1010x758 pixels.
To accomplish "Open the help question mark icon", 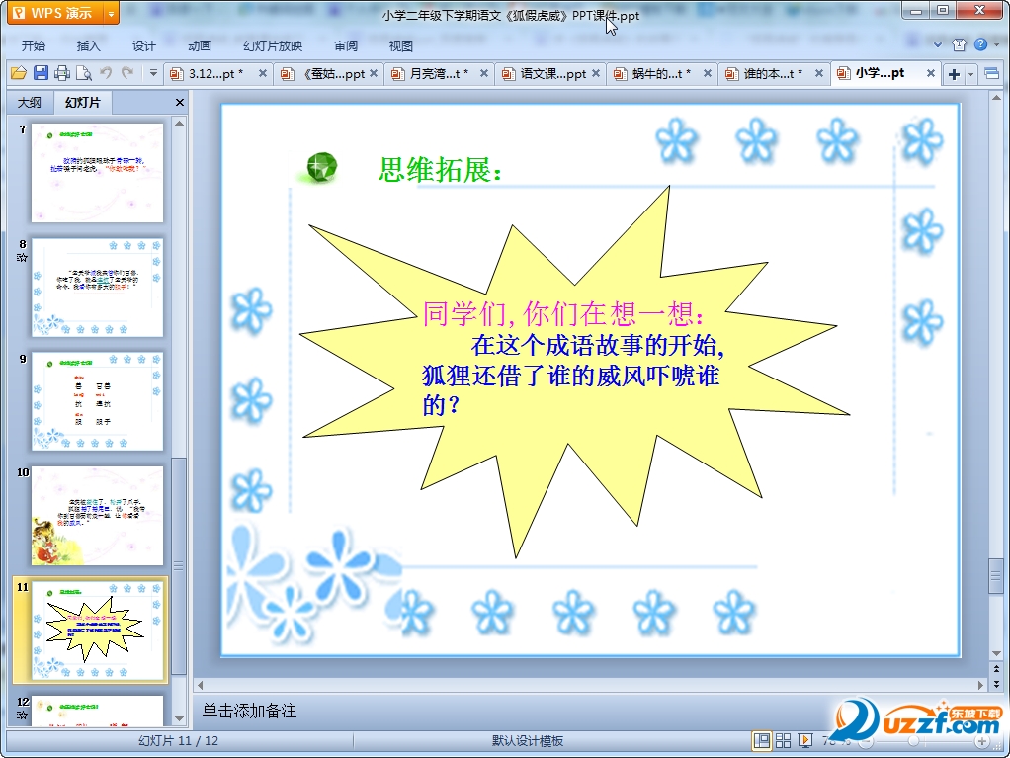I will 980,43.
